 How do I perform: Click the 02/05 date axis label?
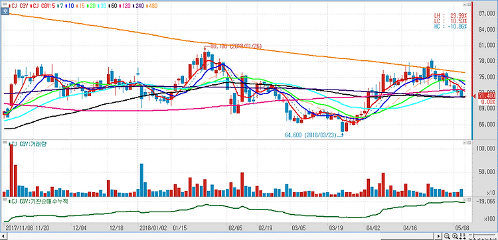235,227
